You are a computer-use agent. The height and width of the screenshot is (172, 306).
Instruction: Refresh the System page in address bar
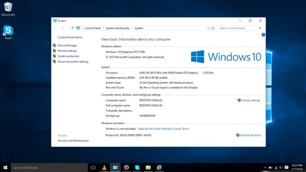tap(213, 28)
